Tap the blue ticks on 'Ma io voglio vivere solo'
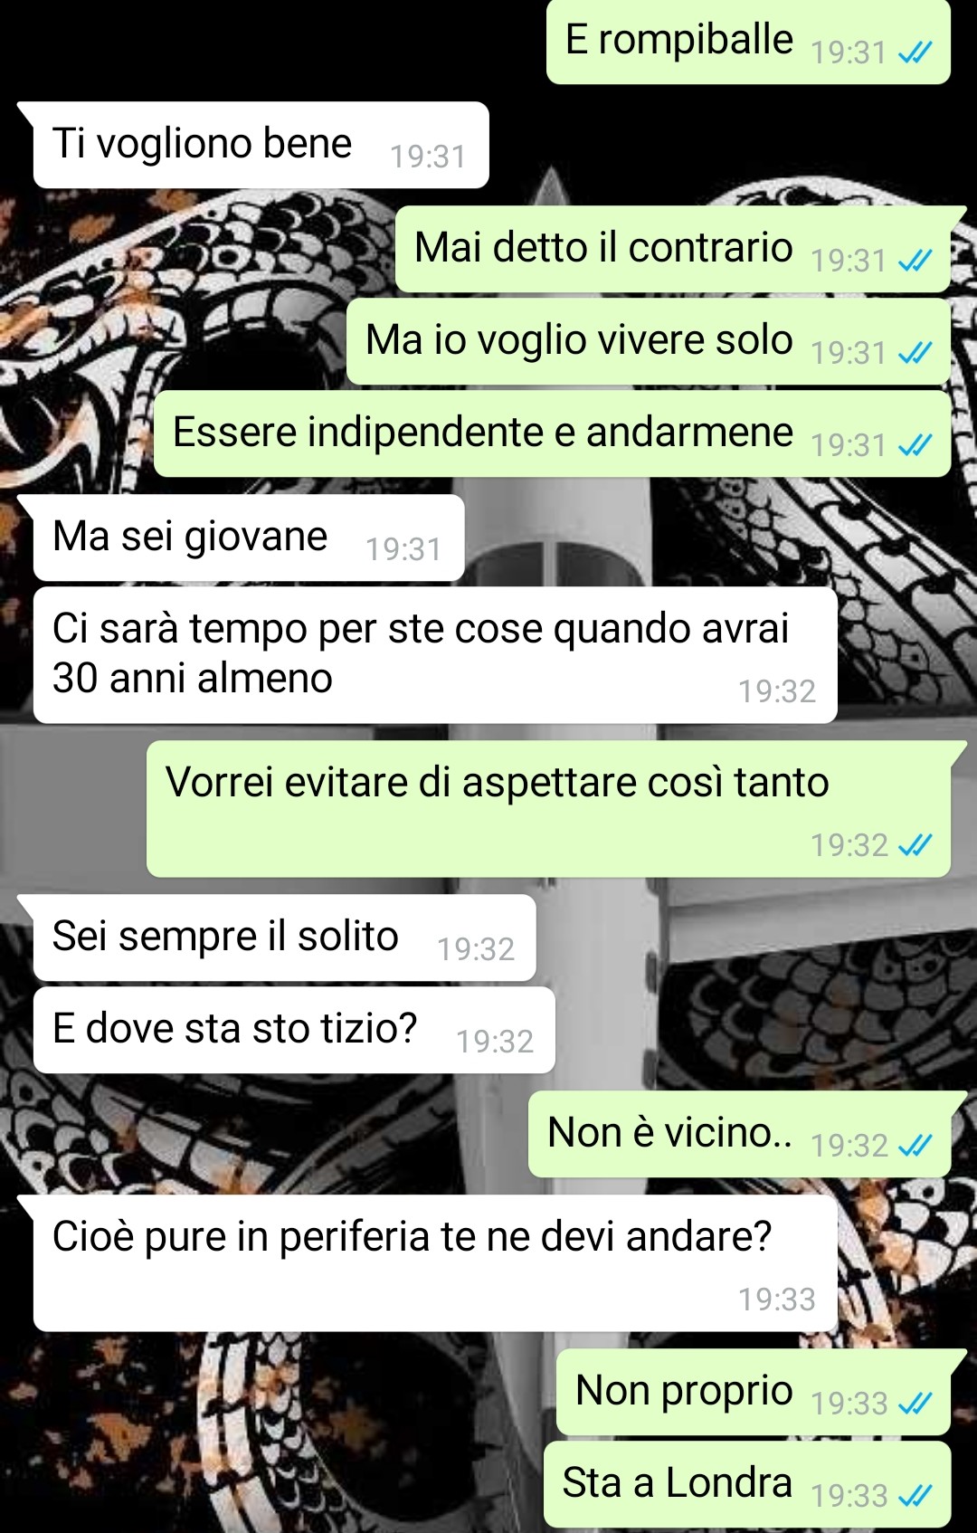 pyautogui.click(x=915, y=354)
